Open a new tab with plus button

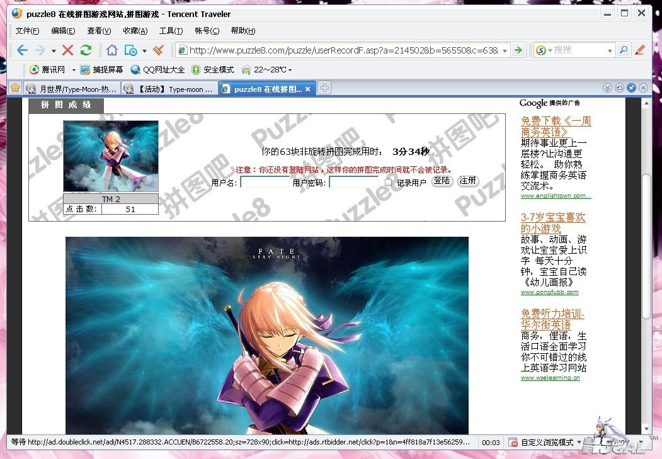(324, 88)
